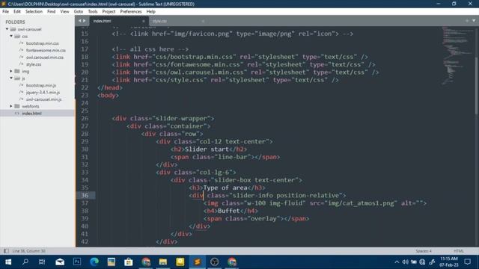This screenshot has width=479, height=269.
Task: Click the next tab arrow
Action: click(85, 21)
